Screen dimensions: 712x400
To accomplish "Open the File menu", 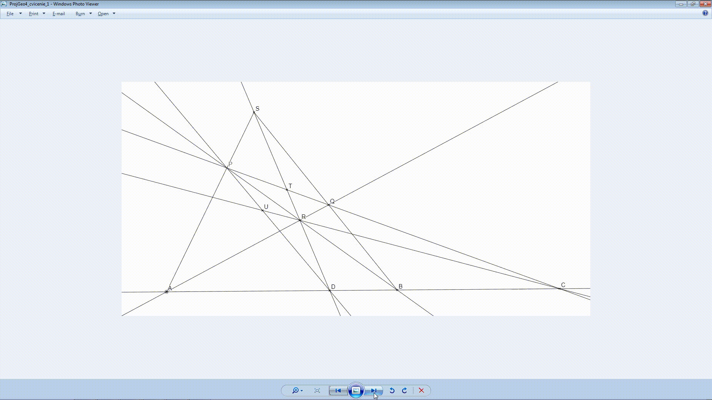I will point(10,14).
